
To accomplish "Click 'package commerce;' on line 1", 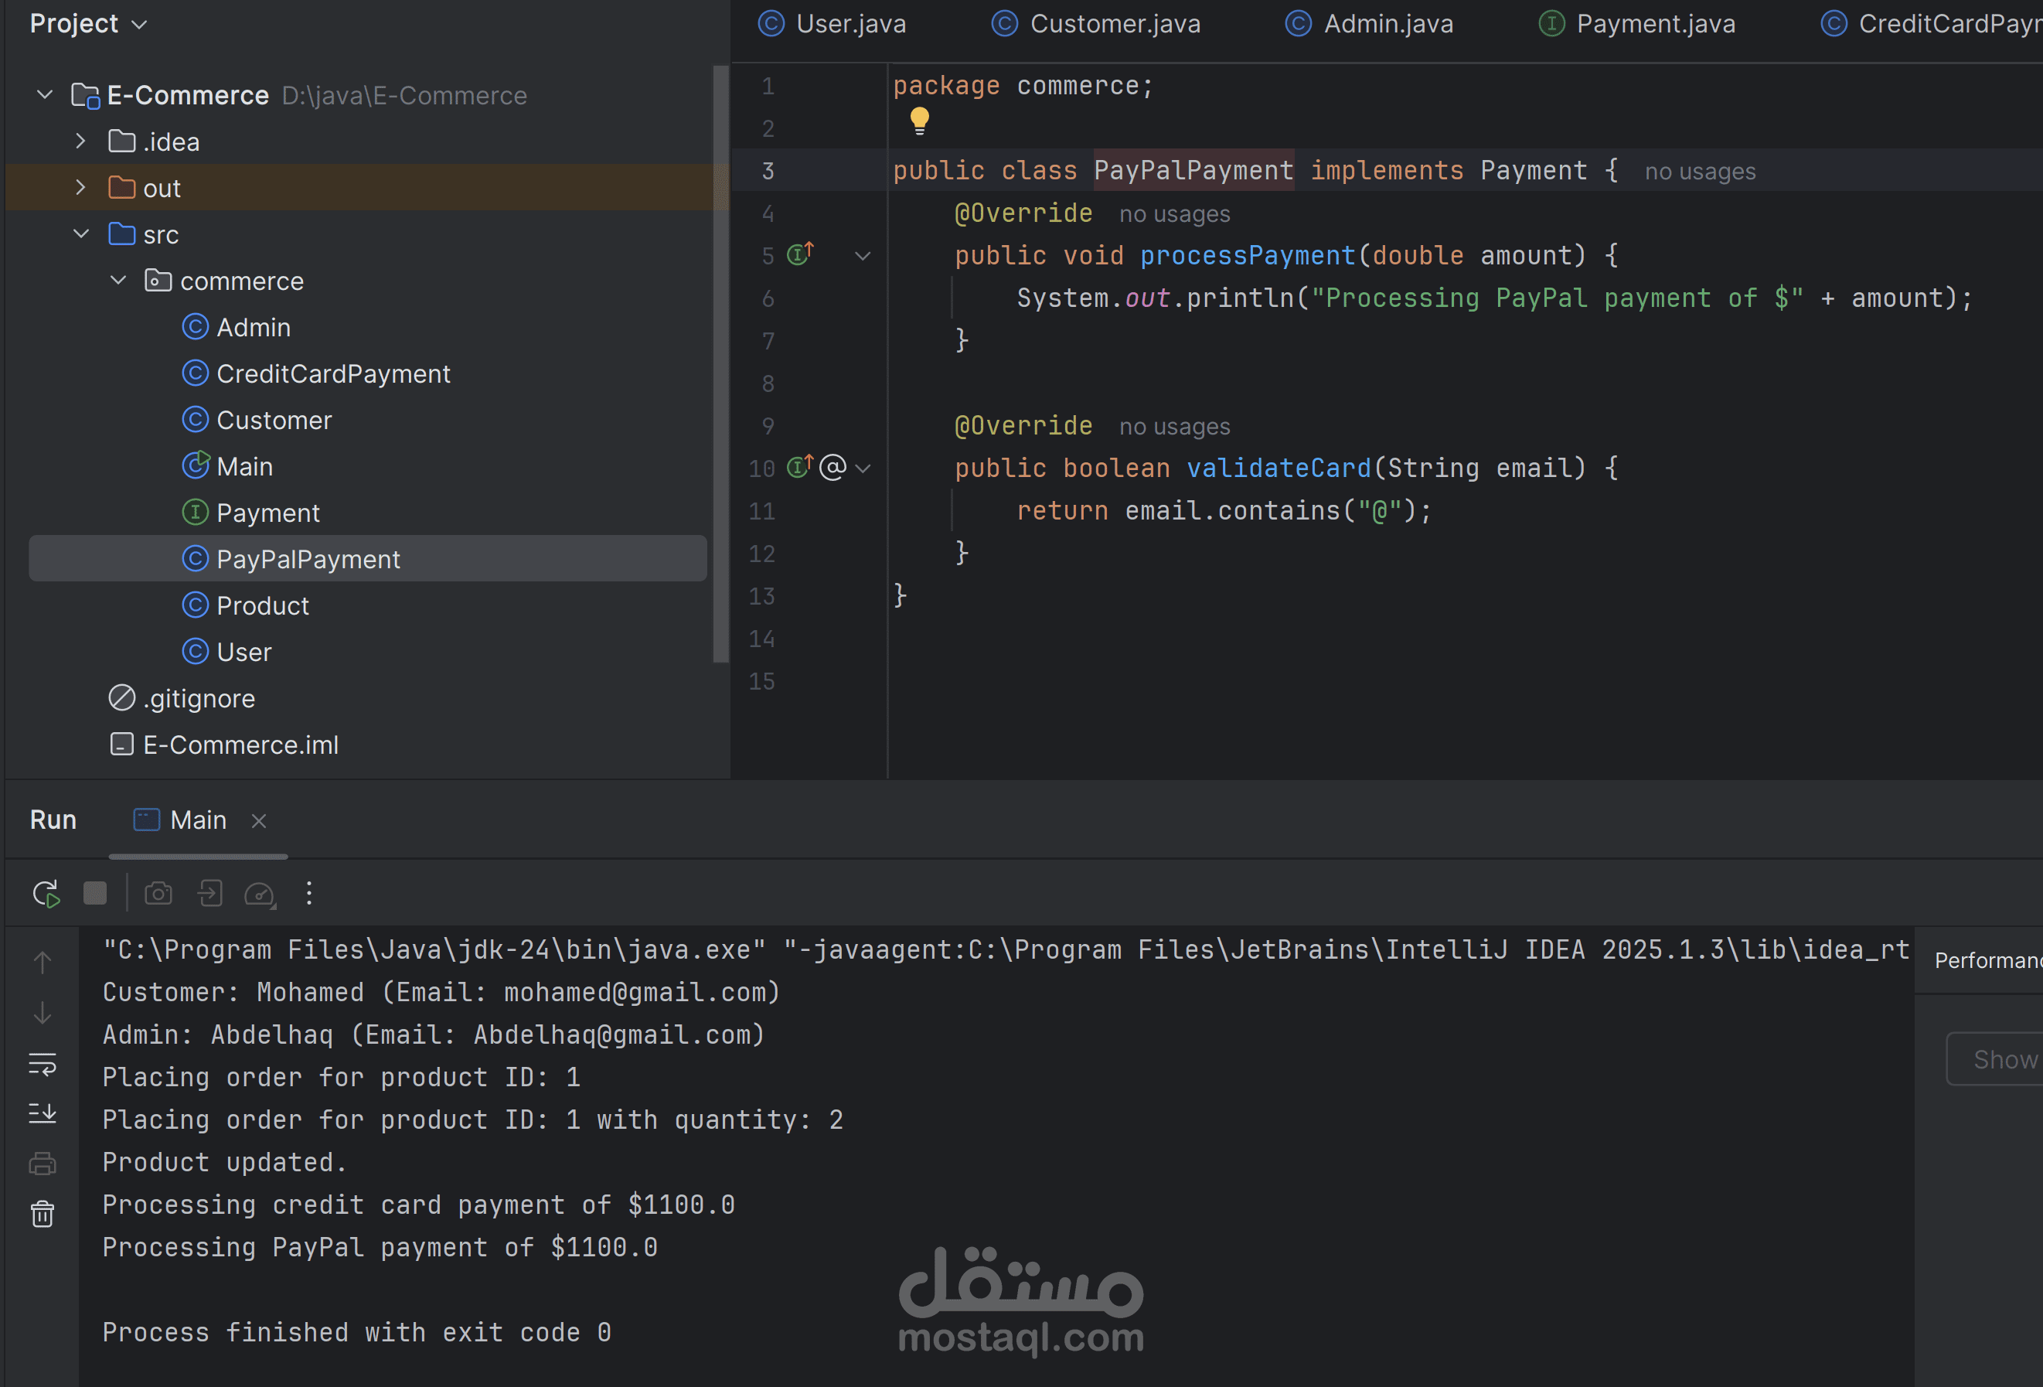I will pyautogui.click(x=1023, y=85).
